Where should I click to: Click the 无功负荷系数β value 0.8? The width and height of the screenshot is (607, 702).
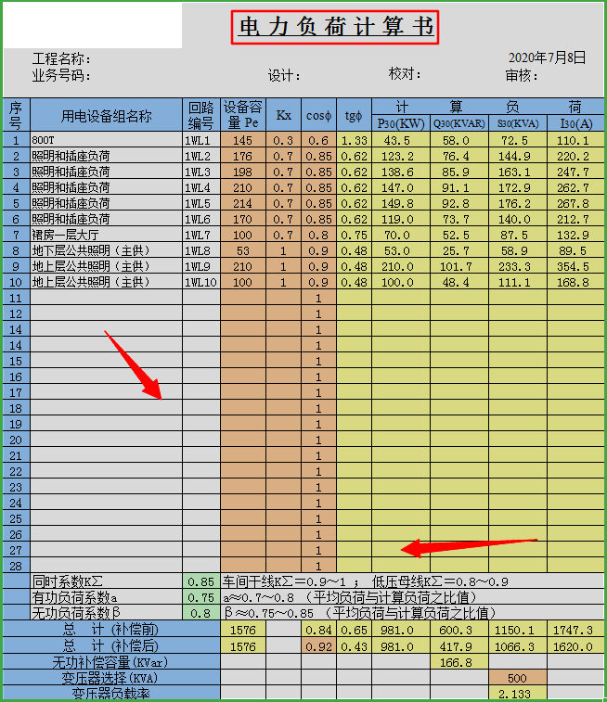[x=201, y=612]
